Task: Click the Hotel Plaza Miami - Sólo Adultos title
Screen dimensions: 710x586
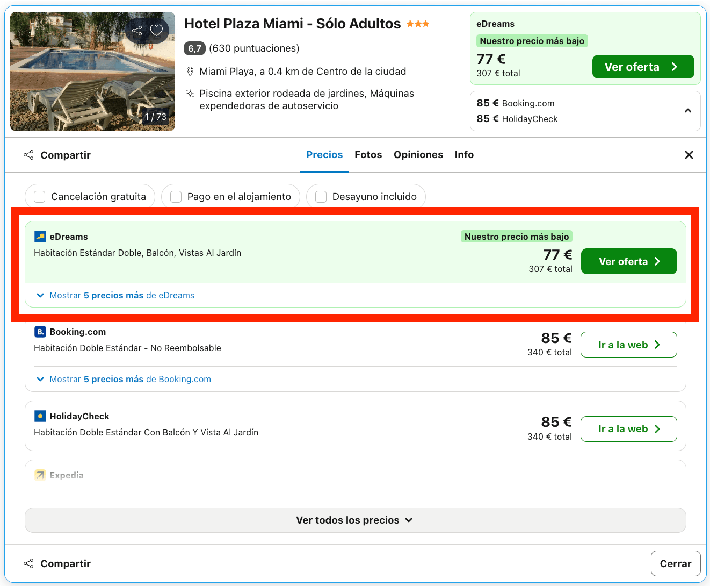Action: [x=292, y=24]
